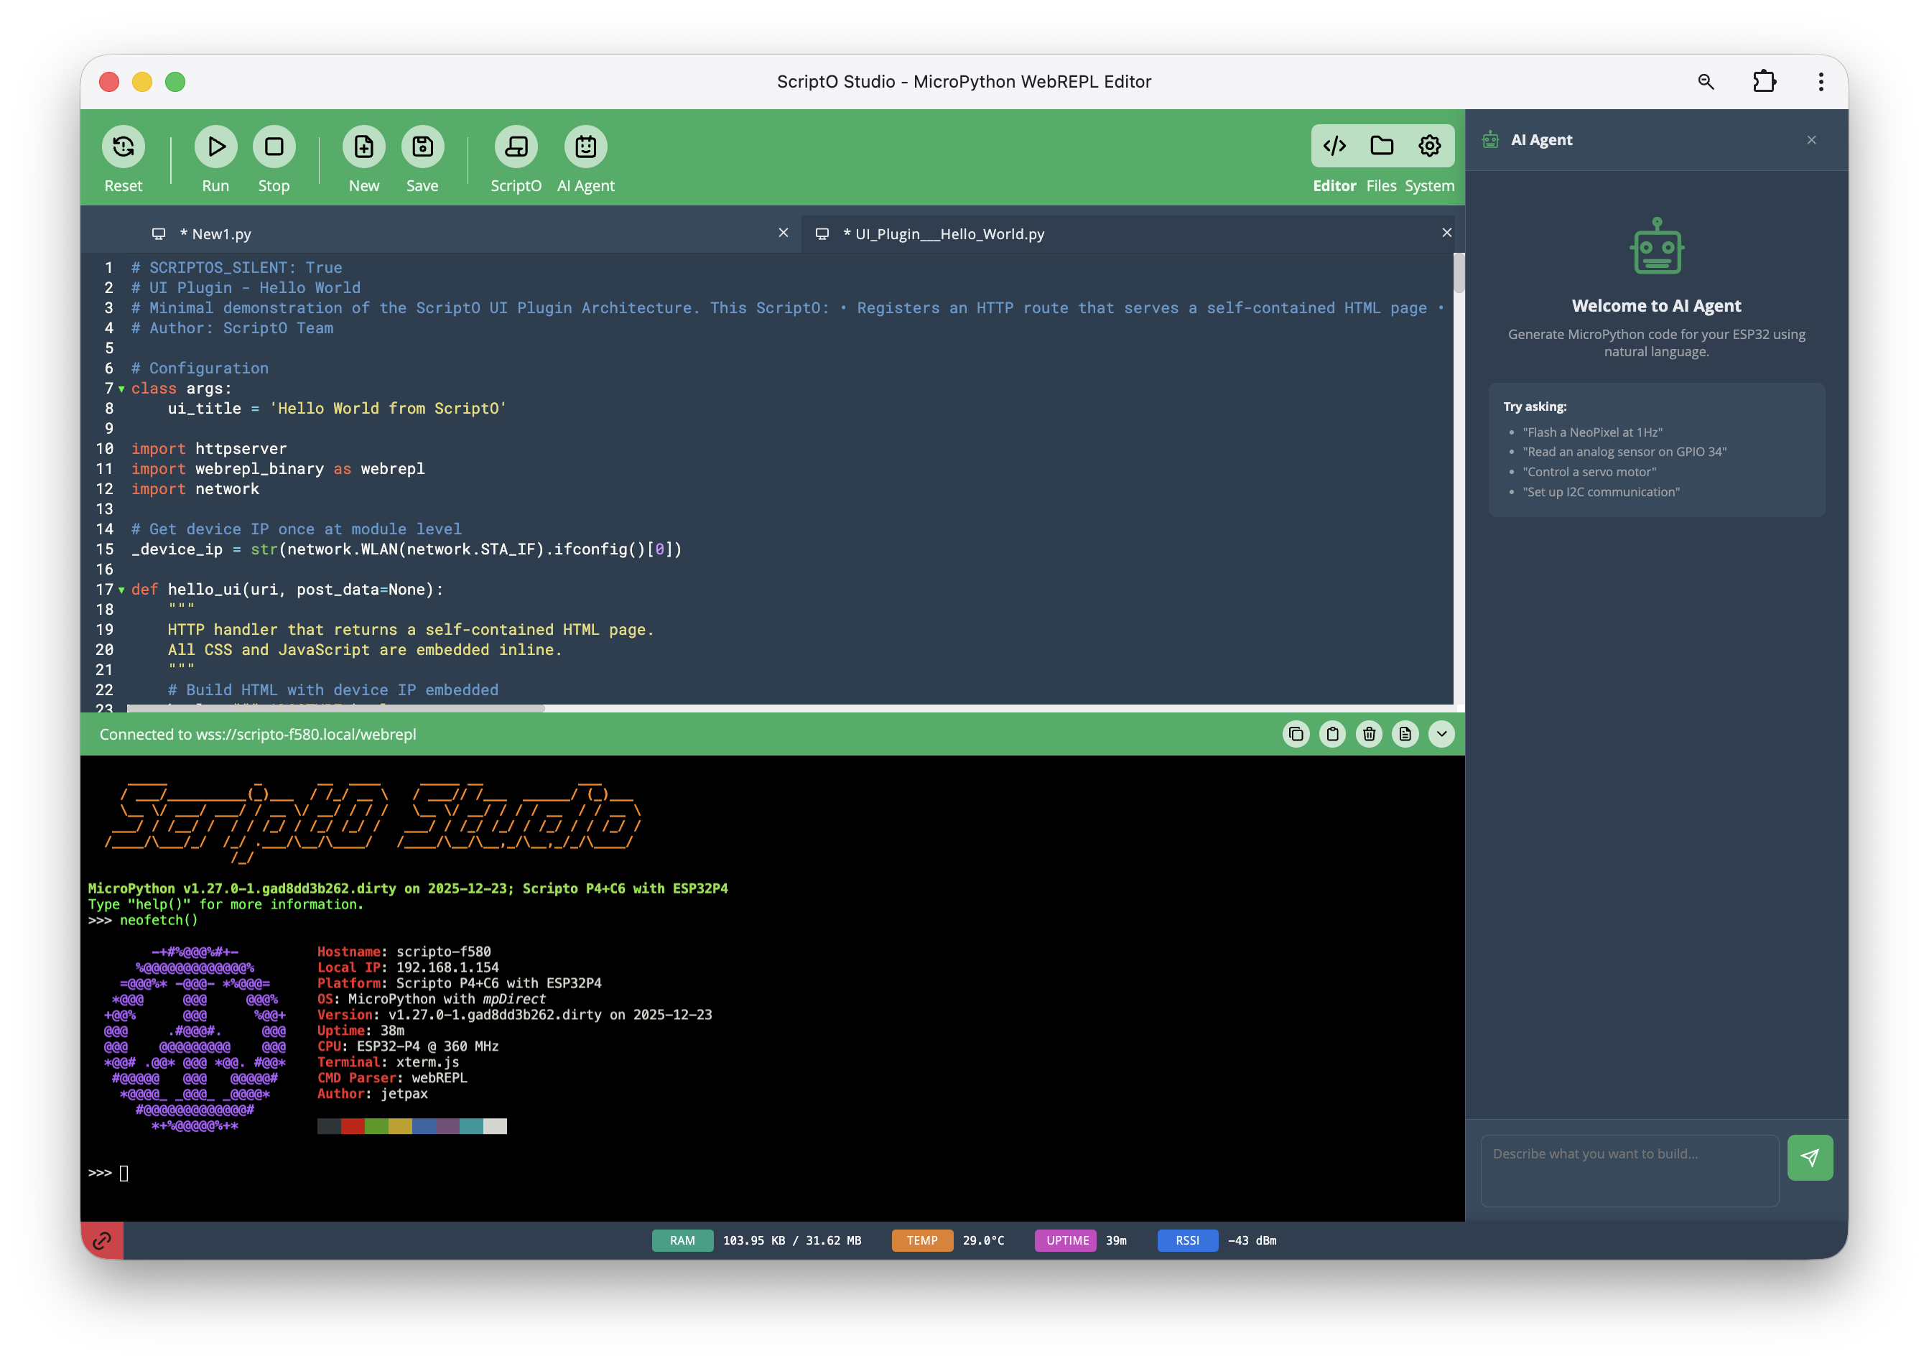
Task: Click the terminal paste clipboard icon
Action: coord(1332,734)
